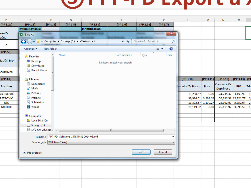Click the horizontal scrollbar in file list

tap(111, 130)
